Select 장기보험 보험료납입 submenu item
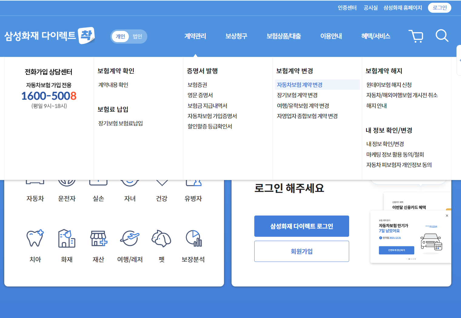461x318 pixels. click(x=121, y=123)
